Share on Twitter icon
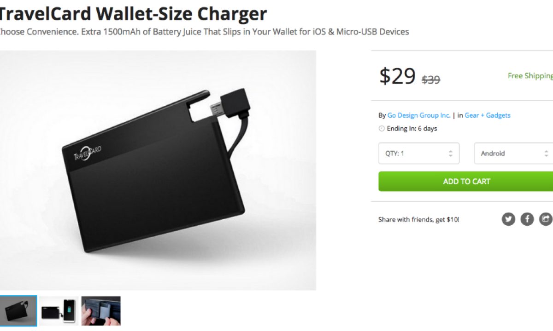This screenshot has width=553, height=331. [x=508, y=219]
